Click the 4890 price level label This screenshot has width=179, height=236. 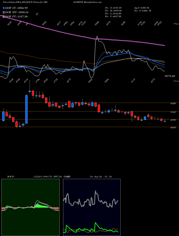coord(173,120)
